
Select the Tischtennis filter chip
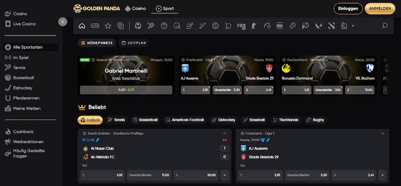pyautogui.click(x=286, y=120)
